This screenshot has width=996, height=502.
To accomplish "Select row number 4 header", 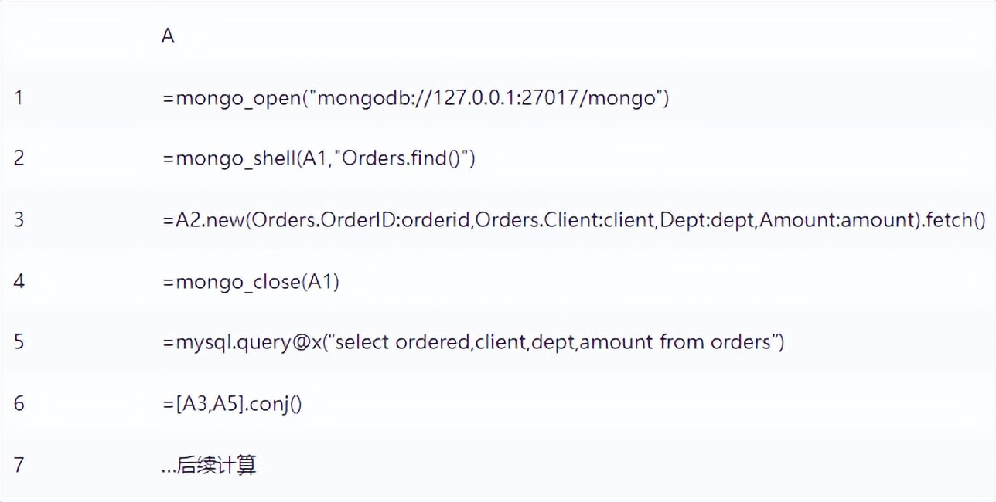I will [x=19, y=281].
